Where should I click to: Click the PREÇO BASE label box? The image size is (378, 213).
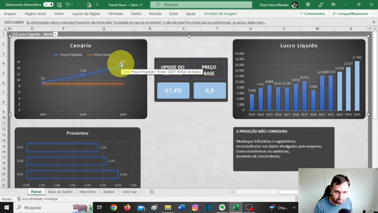(x=209, y=70)
